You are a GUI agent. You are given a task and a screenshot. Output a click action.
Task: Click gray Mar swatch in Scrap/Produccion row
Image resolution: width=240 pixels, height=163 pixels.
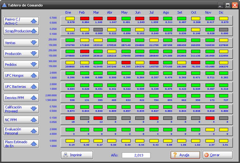(x=98, y=29)
